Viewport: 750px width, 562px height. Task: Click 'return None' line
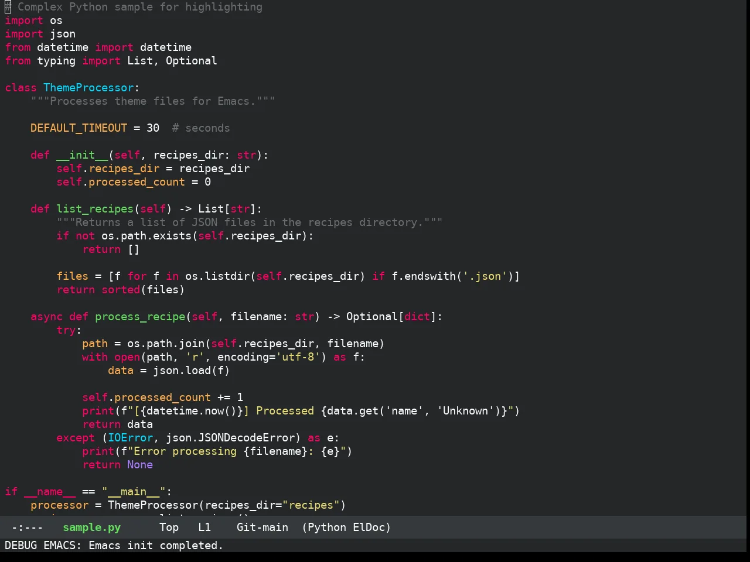coord(117,465)
